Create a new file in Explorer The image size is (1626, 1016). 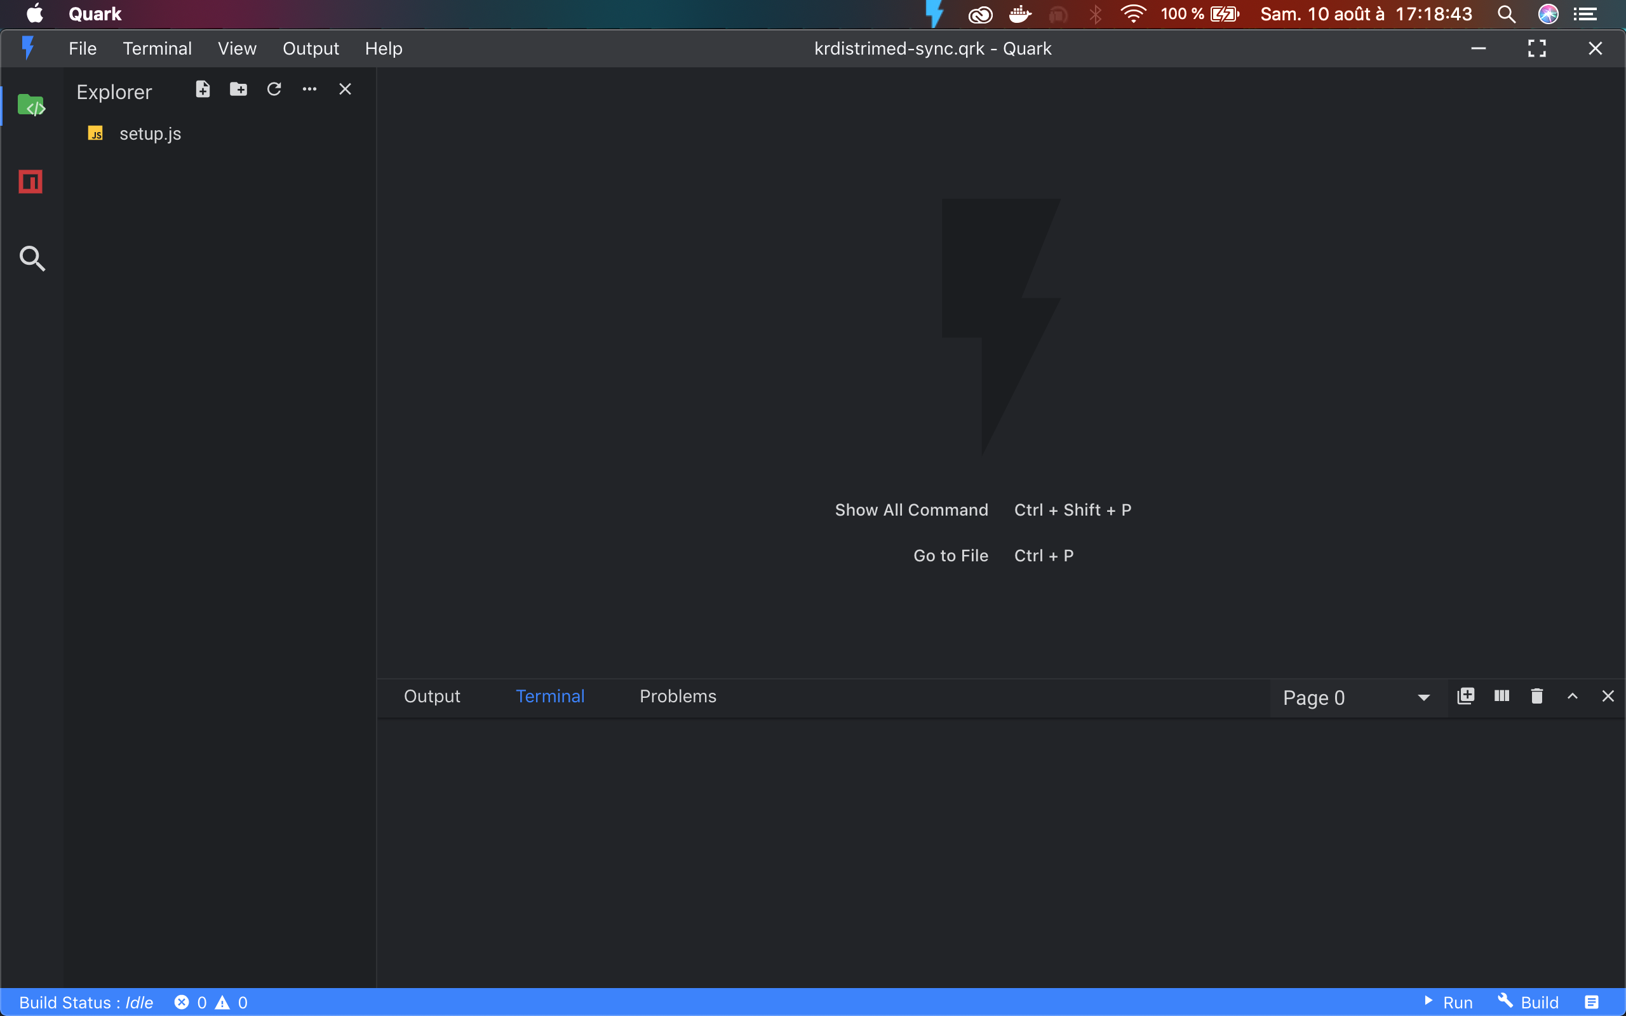click(x=203, y=90)
